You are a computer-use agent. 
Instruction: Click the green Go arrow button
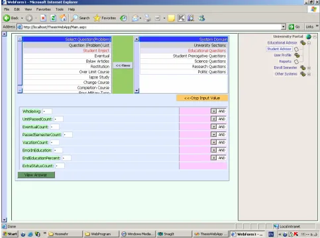point(292,27)
